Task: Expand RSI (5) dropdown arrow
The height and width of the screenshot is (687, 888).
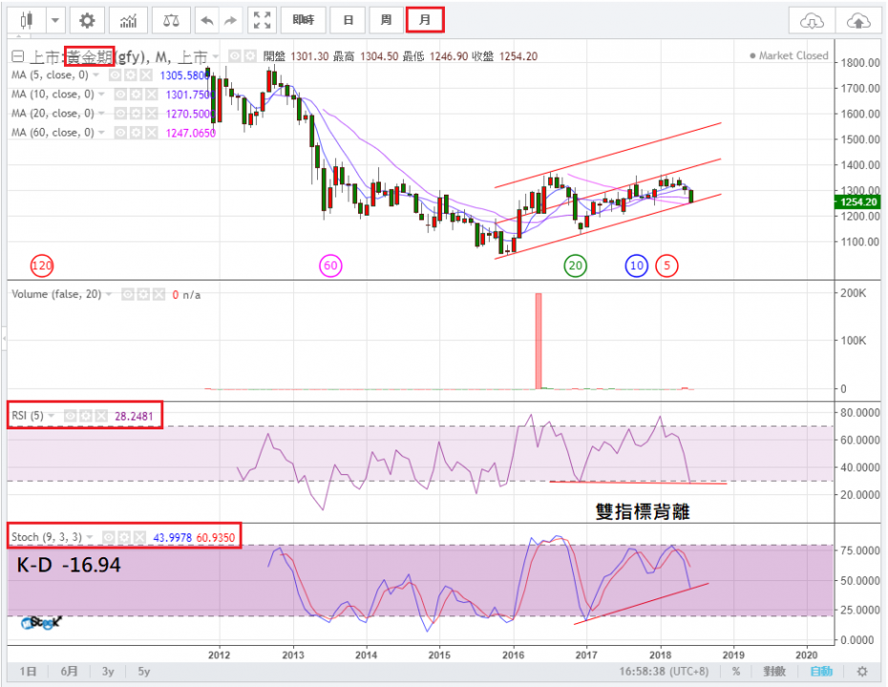Action: click(52, 416)
